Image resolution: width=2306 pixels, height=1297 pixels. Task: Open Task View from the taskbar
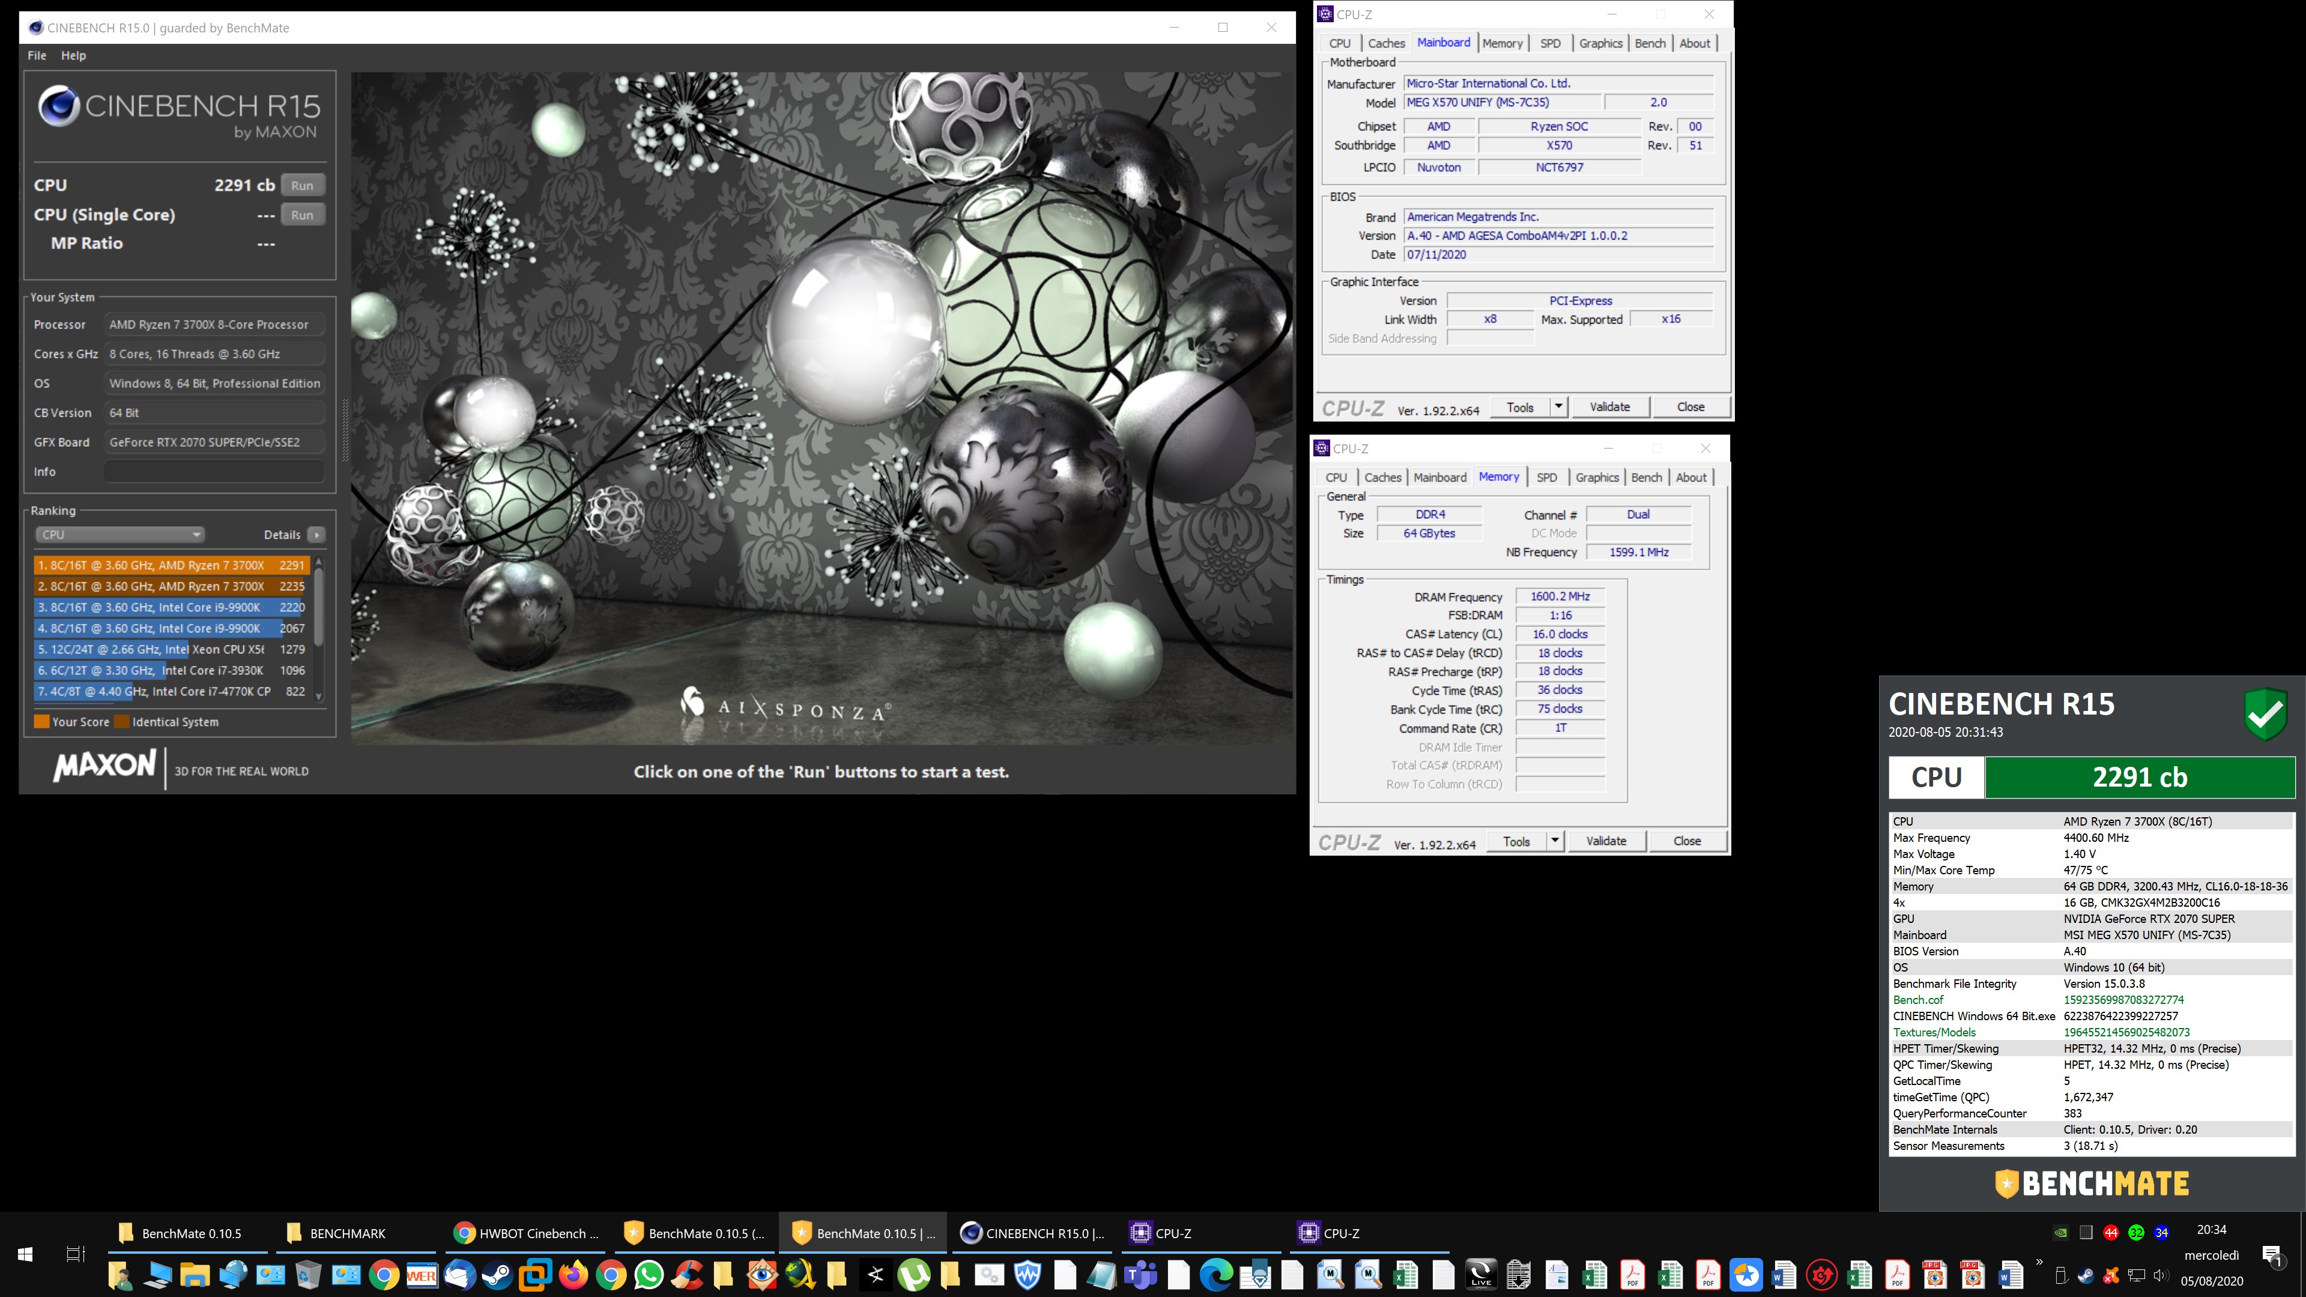(x=75, y=1254)
